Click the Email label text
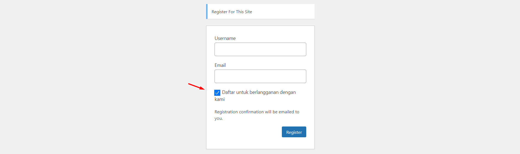The image size is (520, 154). tap(220, 65)
